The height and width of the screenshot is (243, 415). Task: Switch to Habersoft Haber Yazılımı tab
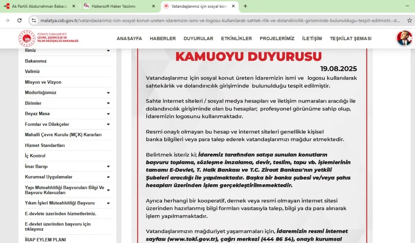pos(119,6)
